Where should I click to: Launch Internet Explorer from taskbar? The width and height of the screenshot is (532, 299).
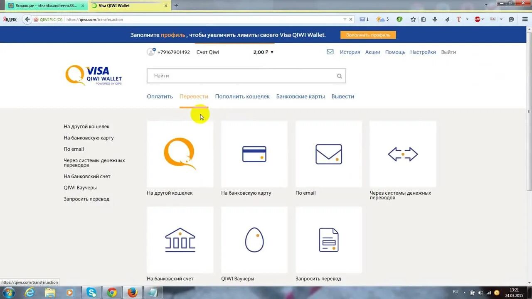point(30,292)
